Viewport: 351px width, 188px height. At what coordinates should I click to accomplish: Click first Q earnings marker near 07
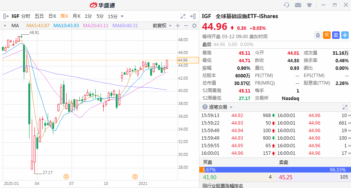click(x=66, y=177)
